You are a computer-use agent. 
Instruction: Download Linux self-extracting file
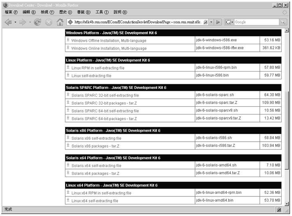tap(91, 76)
